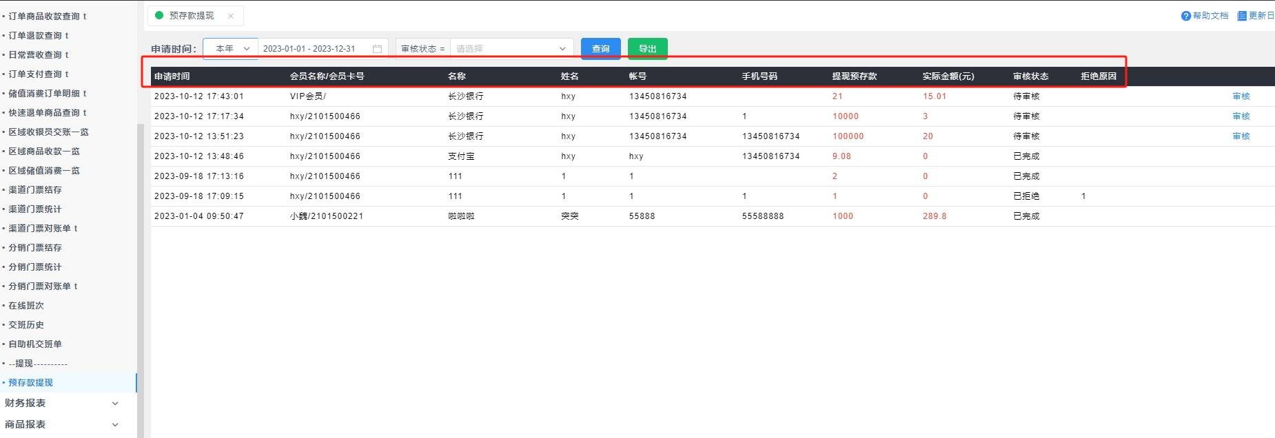
Task: Open 渠道门票结存 in sidebar
Action: pyautogui.click(x=35, y=189)
